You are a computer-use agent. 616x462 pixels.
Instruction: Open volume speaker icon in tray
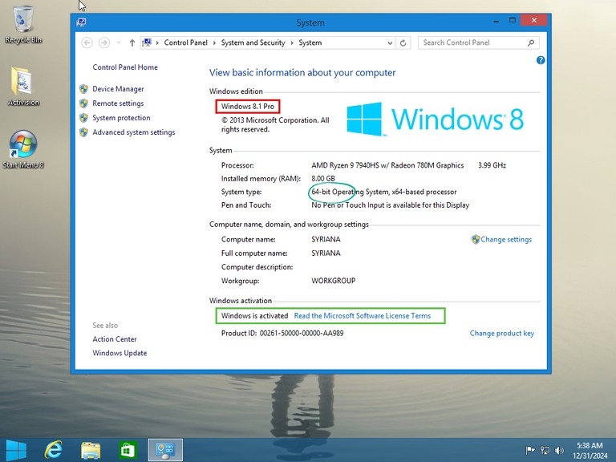(x=559, y=450)
